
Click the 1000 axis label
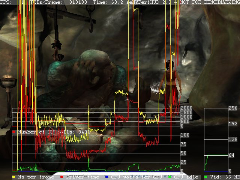pyautogui.click(x=186, y=117)
